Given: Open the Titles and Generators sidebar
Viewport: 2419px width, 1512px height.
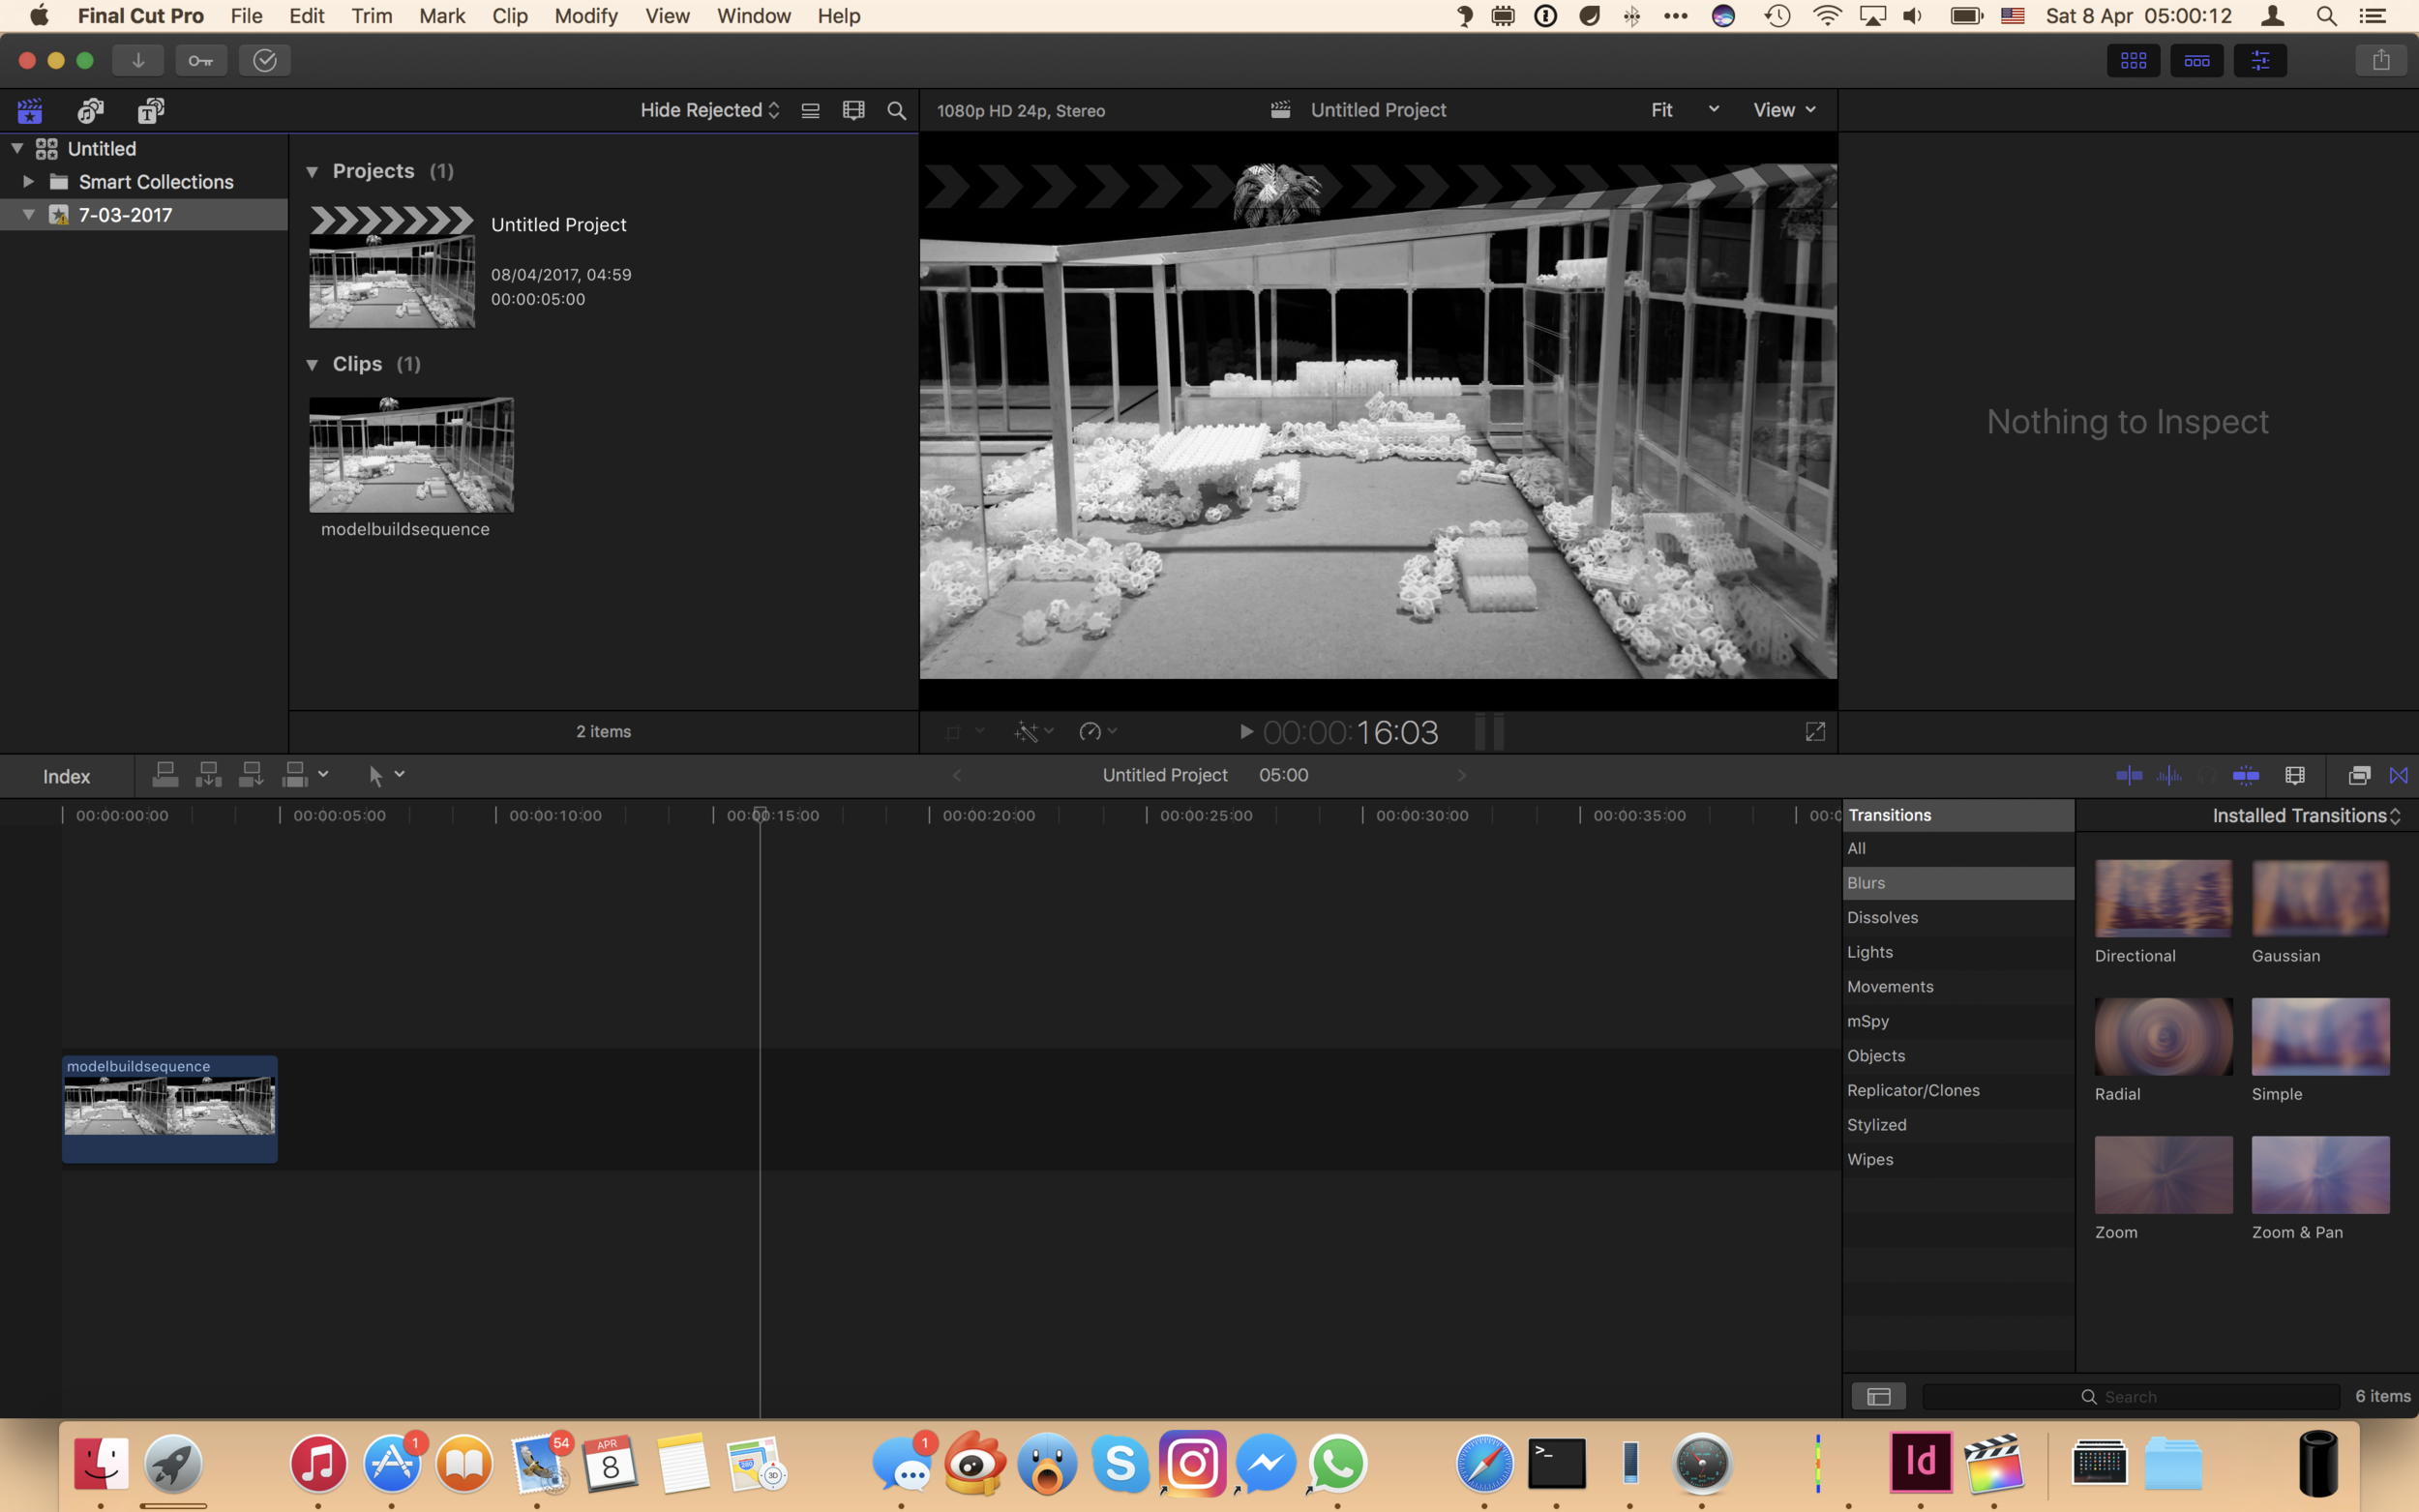Looking at the screenshot, I should (151, 110).
